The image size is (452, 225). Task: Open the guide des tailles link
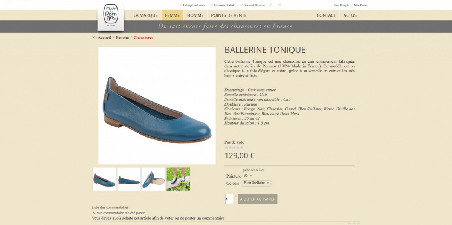[253, 170]
